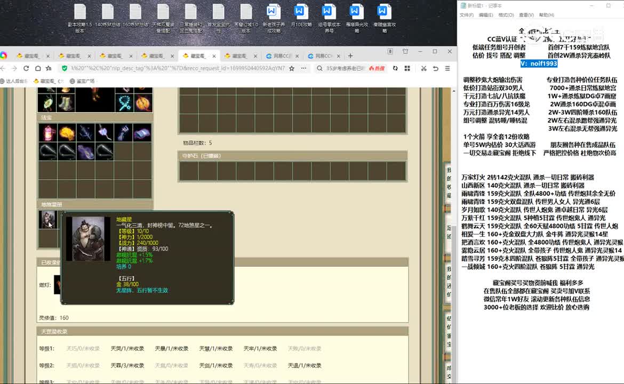Click the browser skin shirt icon
624x384 pixels.
[405, 51]
